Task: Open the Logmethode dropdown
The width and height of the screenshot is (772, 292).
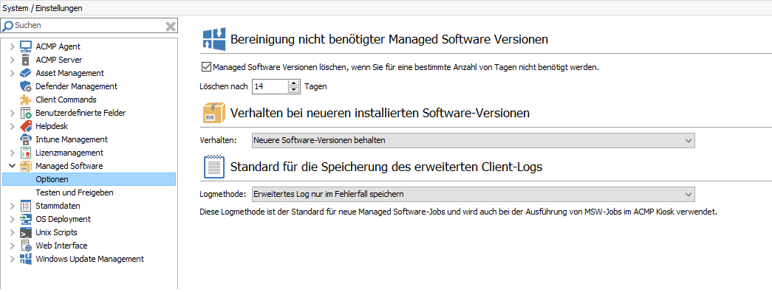Action: point(473,194)
